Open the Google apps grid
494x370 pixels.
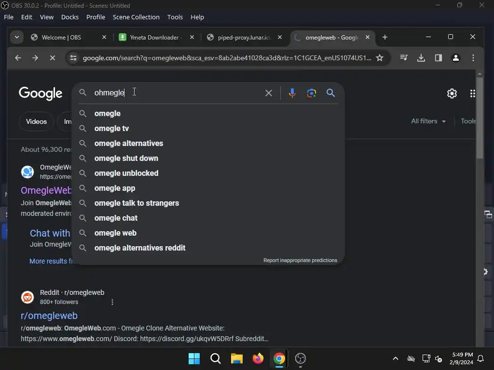[472, 93]
